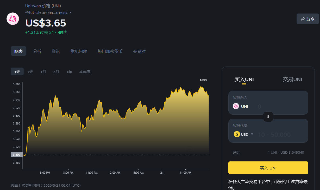
Task: Open the 分析 tab
Action: point(37,51)
